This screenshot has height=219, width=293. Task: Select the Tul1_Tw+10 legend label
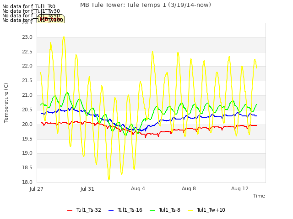click(x=211, y=210)
